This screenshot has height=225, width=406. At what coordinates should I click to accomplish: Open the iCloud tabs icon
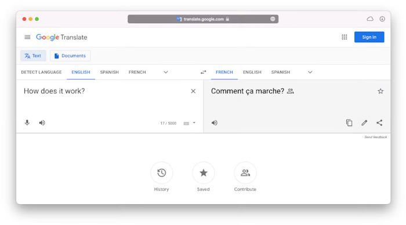click(370, 19)
